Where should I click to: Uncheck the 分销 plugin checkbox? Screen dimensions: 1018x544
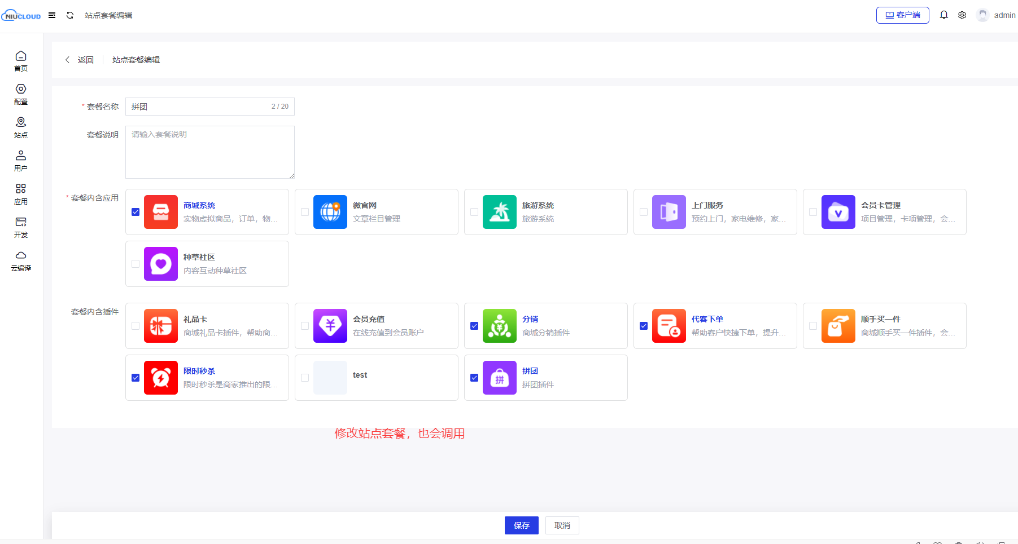coord(474,326)
